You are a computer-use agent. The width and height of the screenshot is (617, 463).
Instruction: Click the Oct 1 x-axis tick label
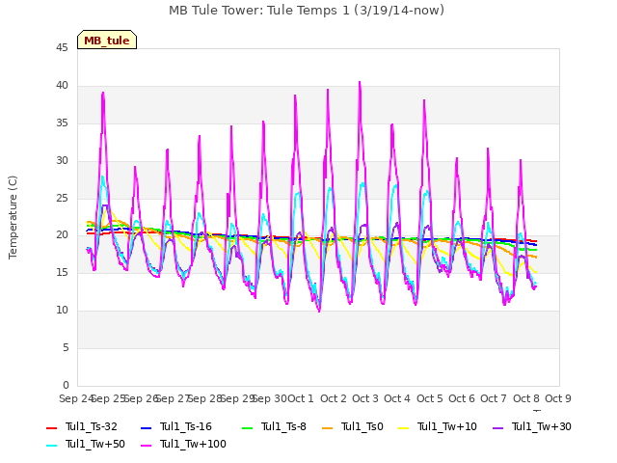(x=301, y=398)
